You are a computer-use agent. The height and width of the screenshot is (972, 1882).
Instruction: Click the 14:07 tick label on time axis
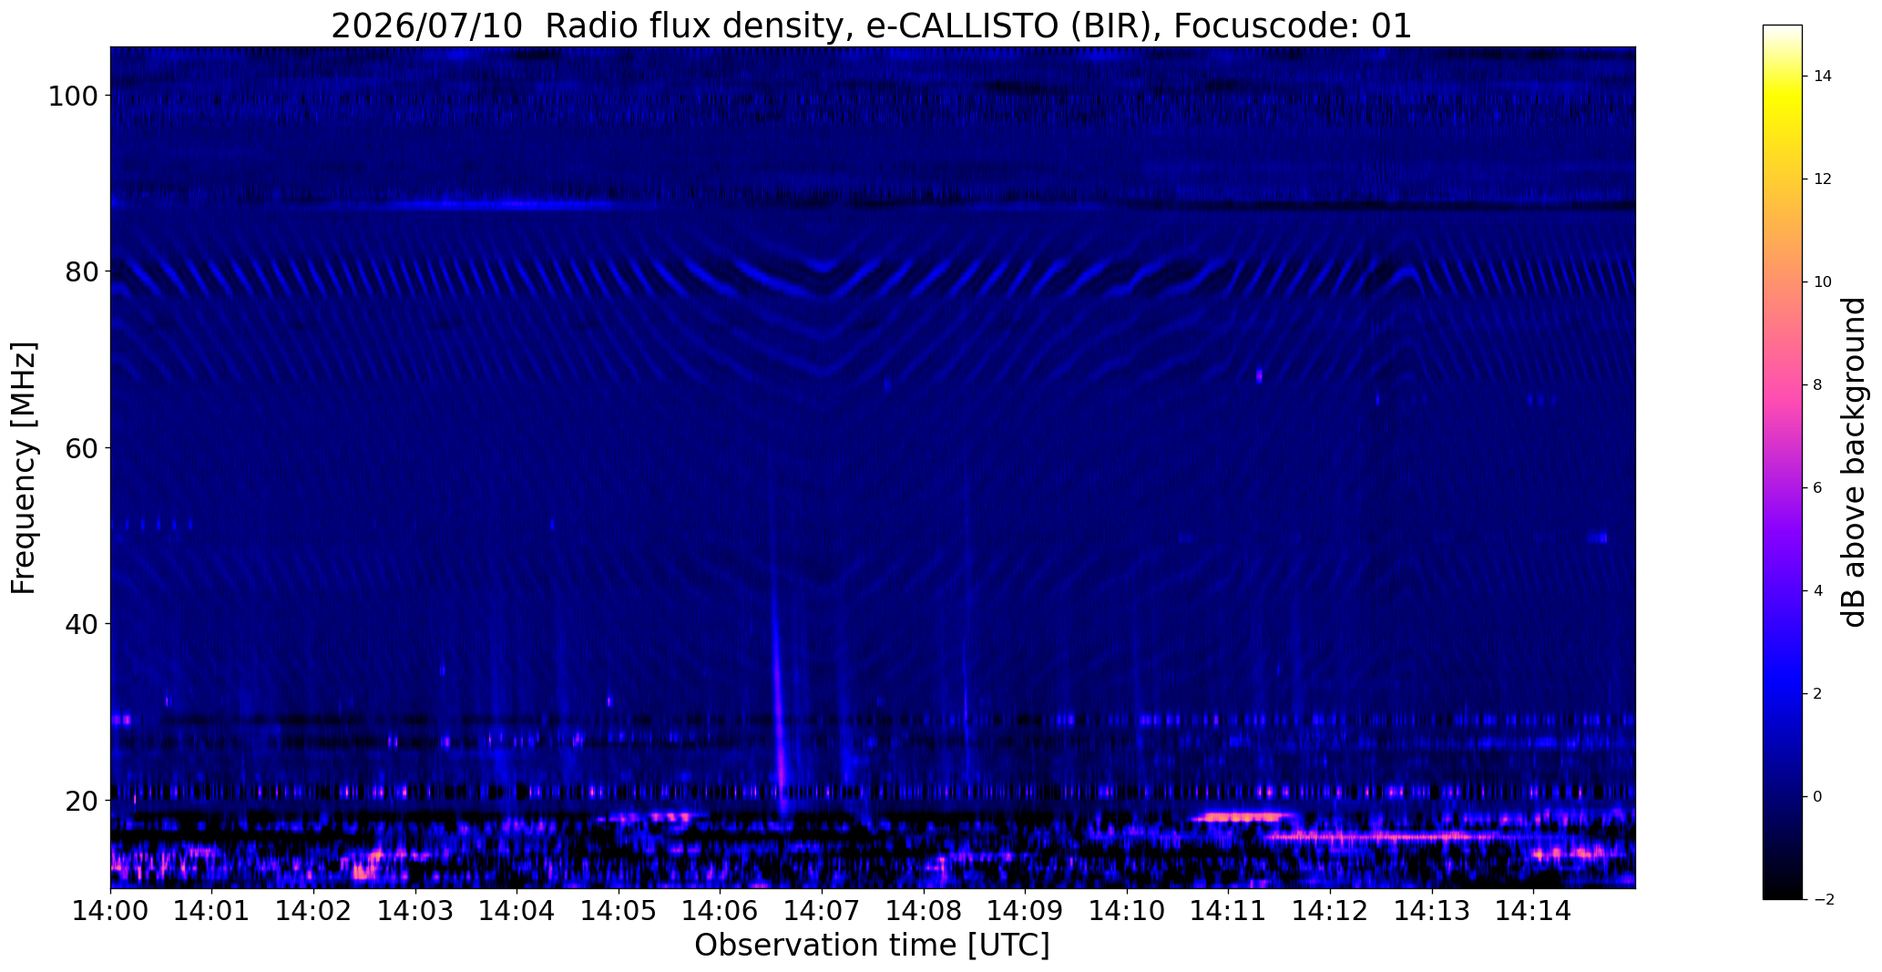[x=822, y=912]
